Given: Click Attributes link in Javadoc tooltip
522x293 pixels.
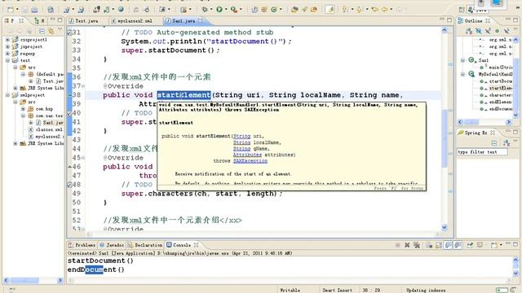Looking at the screenshot, I should pyautogui.click(x=247, y=155).
